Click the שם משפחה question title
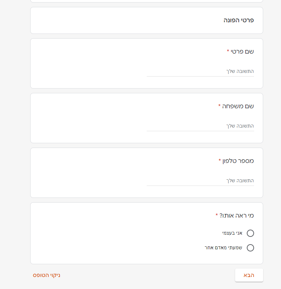 click(x=238, y=106)
